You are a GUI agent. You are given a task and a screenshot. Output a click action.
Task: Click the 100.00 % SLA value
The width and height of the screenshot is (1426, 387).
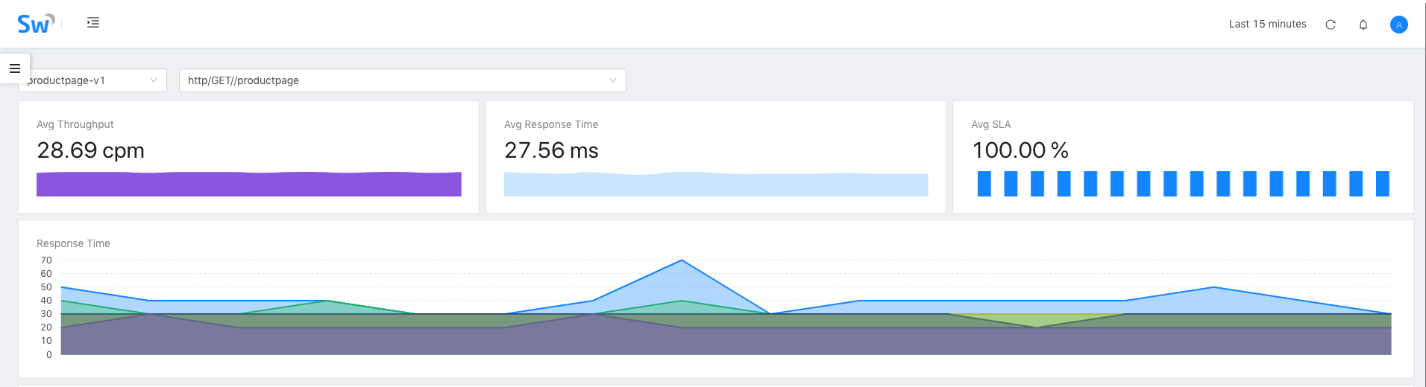coord(1020,150)
